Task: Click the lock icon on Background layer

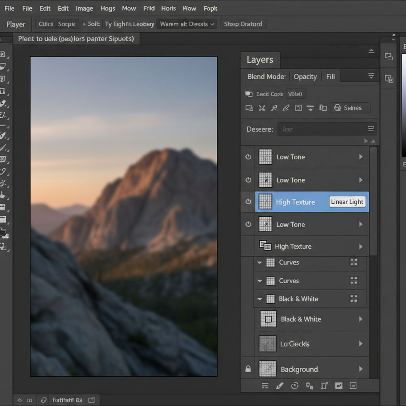Action: point(248,369)
